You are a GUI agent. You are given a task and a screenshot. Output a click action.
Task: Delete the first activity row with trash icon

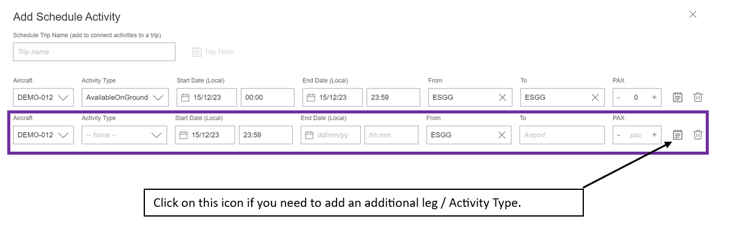point(698,97)
